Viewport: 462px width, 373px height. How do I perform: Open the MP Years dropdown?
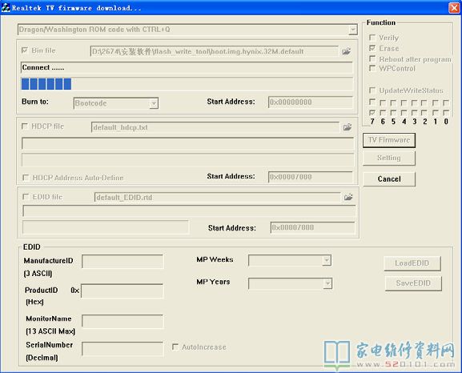click(327, 283)
